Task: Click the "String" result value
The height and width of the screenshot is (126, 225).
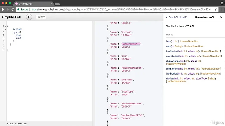Action: click(126, 32)
